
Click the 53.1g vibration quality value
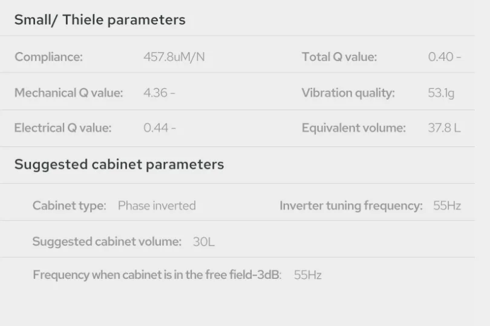(441, 93)
